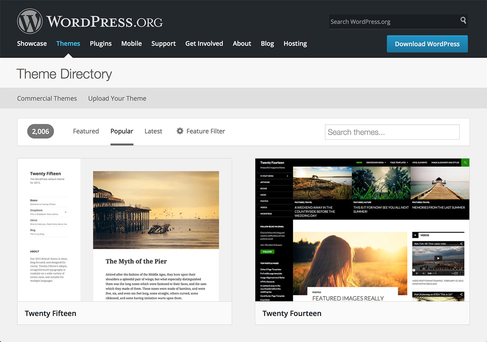Open the Support page link
Screen dimensions: 487x342
pos(164,43)
